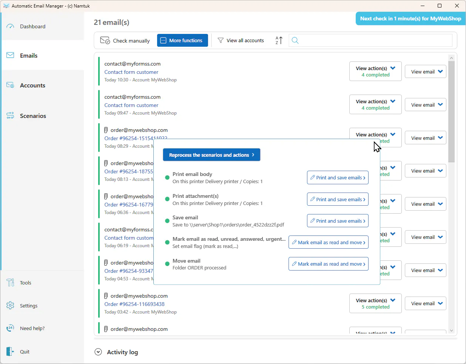Click Reprocess the scenarios and actions button
Image resolution: width=466 pixels, height=364 pixels.
[x=211, y=155]
